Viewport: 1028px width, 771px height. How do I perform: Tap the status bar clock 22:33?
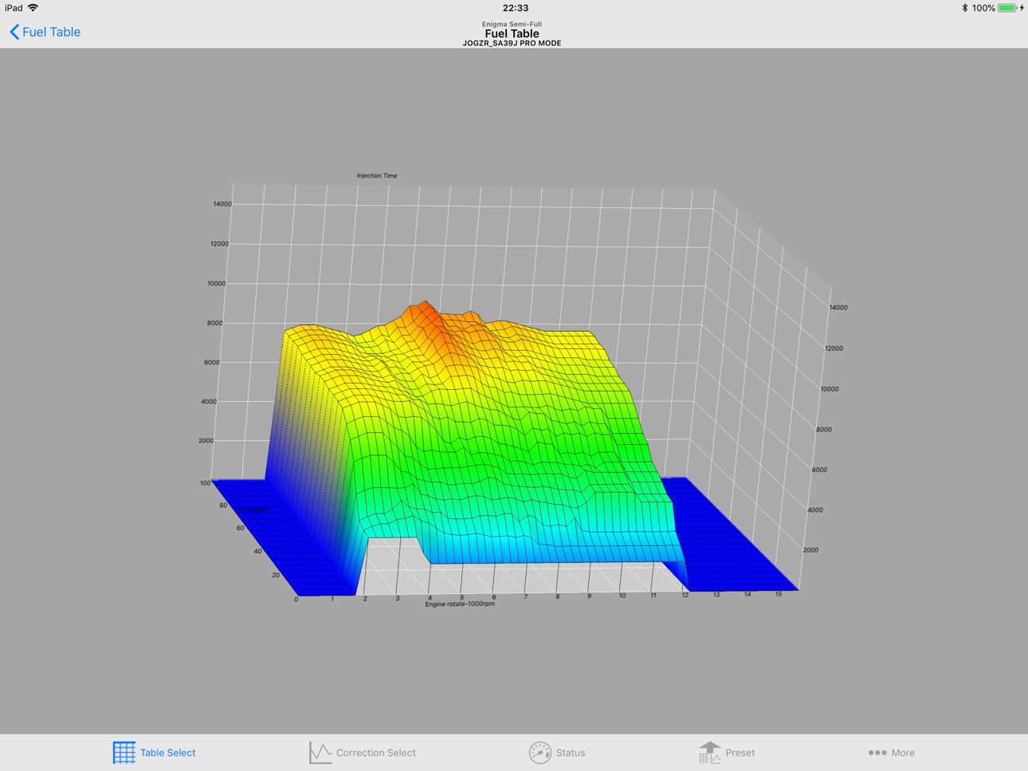point(516,8)
